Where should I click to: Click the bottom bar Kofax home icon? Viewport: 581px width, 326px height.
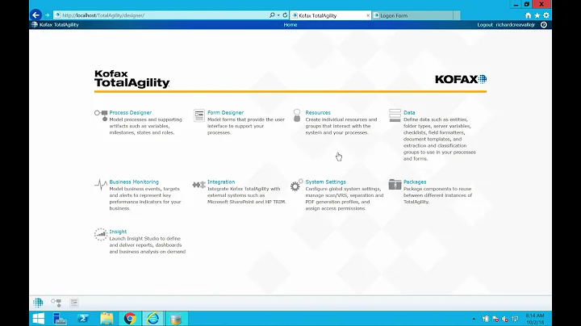click(x=38, y=303)
